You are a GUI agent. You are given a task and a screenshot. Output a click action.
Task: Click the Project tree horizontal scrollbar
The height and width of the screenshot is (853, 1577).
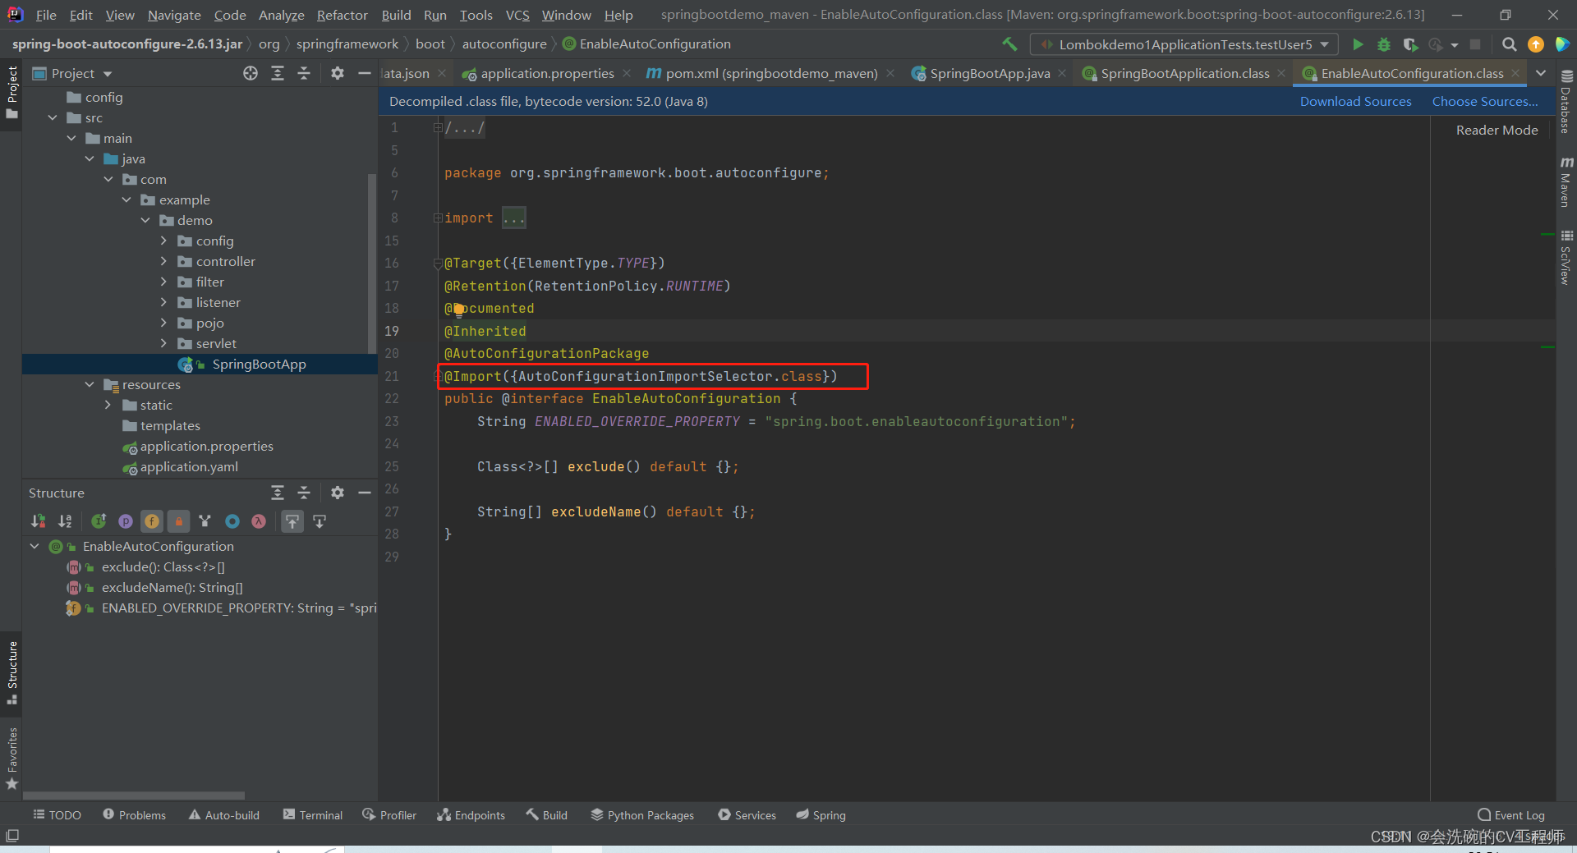point(134,796)
